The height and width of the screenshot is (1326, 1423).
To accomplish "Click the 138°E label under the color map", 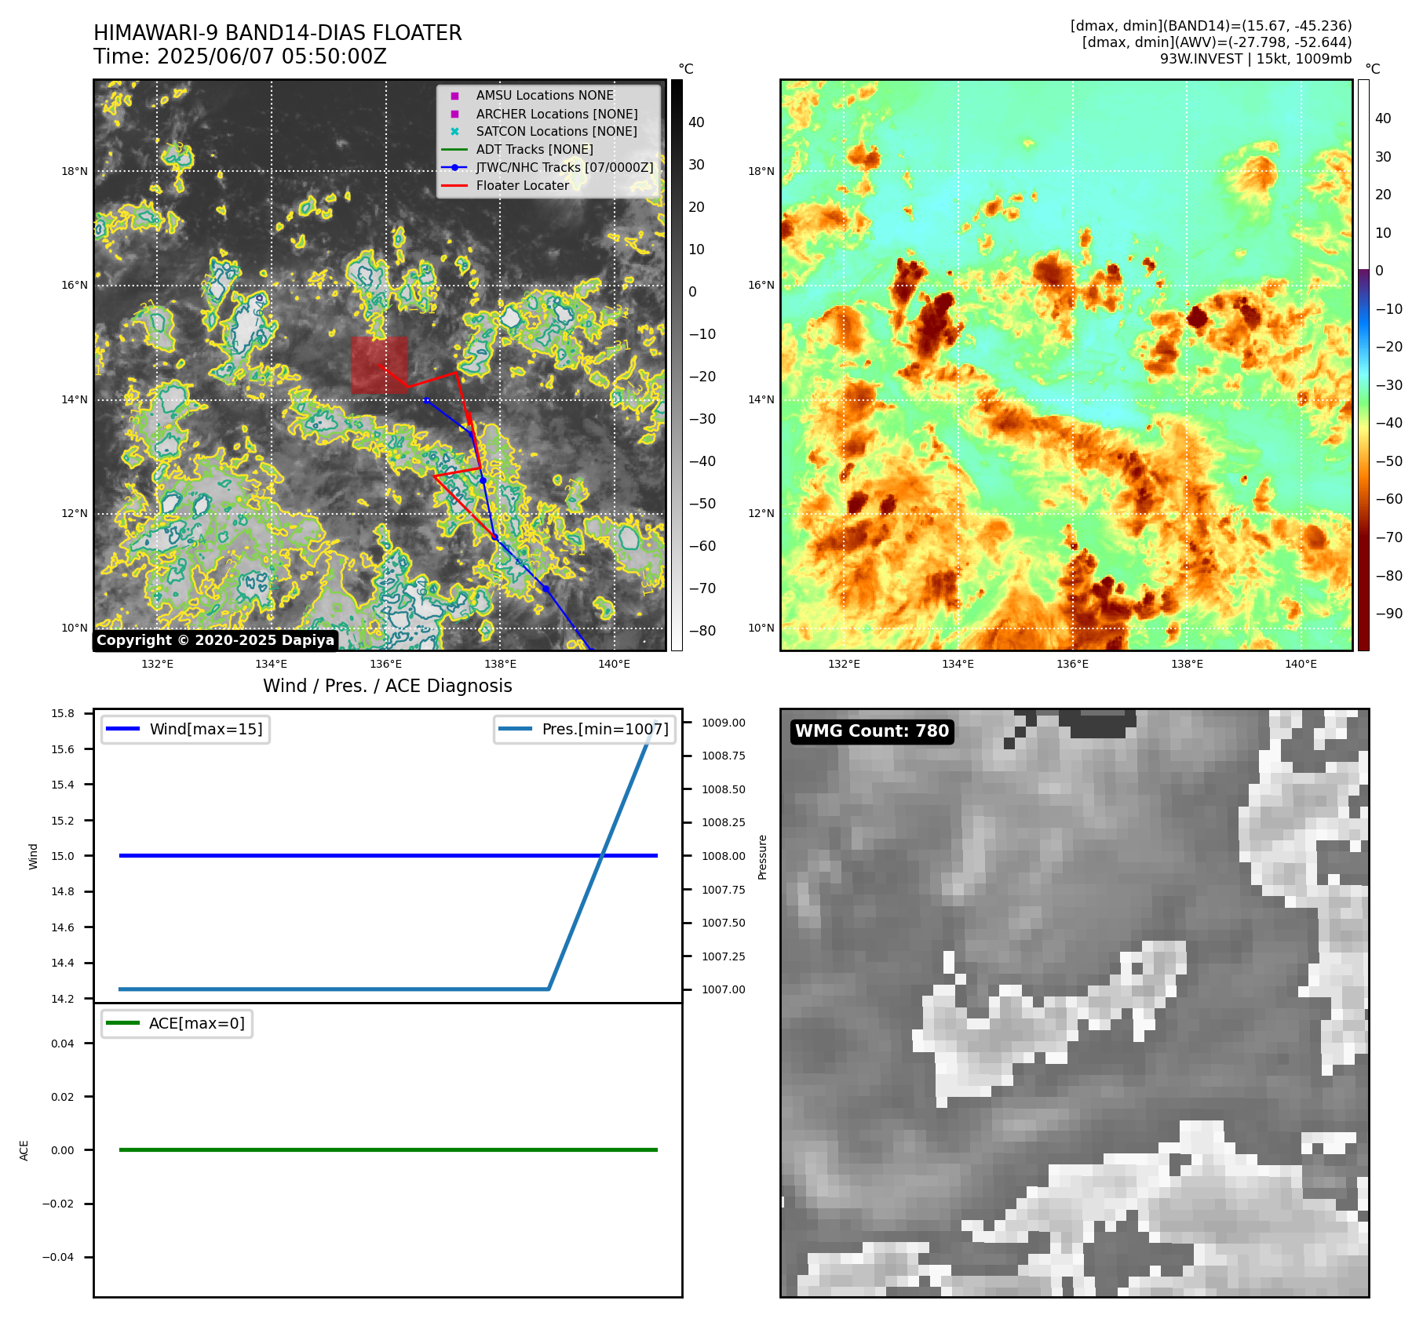I will click(1187, 664).
